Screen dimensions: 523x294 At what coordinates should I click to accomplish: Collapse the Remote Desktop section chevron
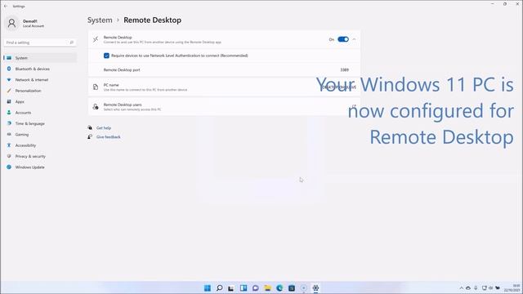[x=354, y=39]
